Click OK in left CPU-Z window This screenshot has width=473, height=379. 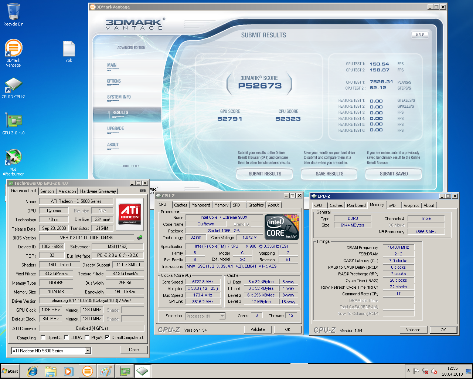[x=287, y=329]
